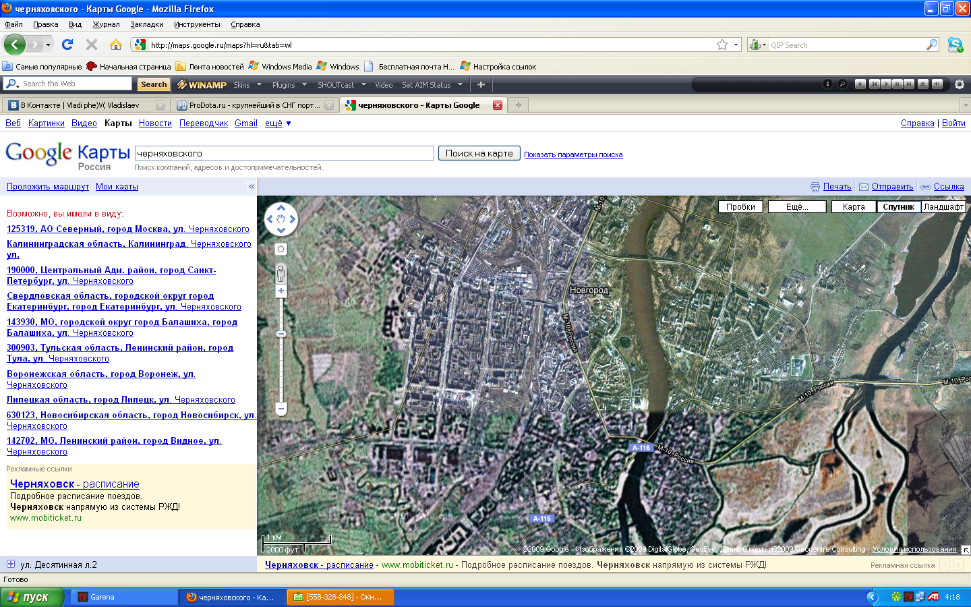Zoom out with the map minus button
The height and width of the screenshot is (607, 971).
tap(281, 408)
